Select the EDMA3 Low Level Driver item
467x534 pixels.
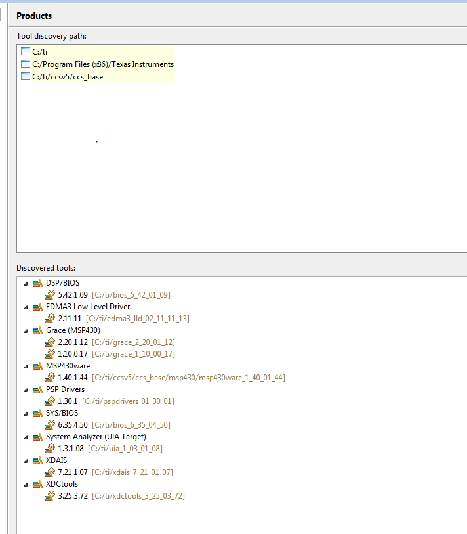pos(88,307)
